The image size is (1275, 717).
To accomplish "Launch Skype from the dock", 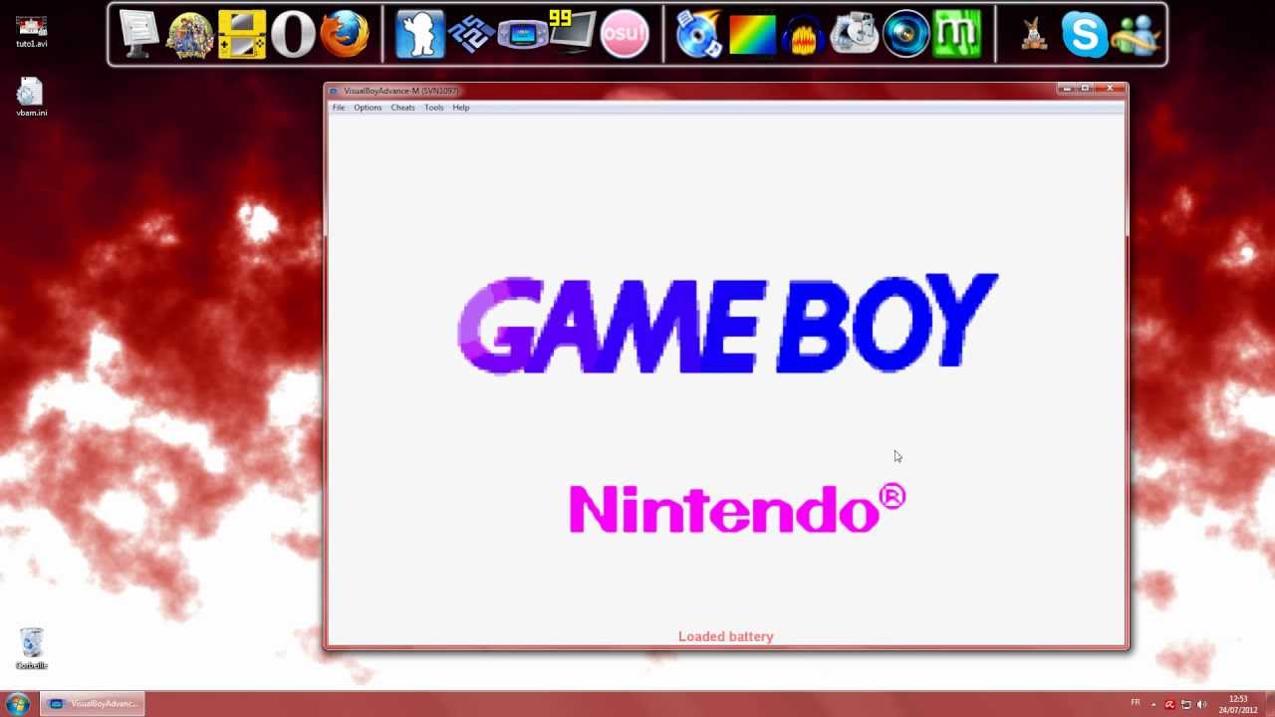I will [x=1085, y=35].
